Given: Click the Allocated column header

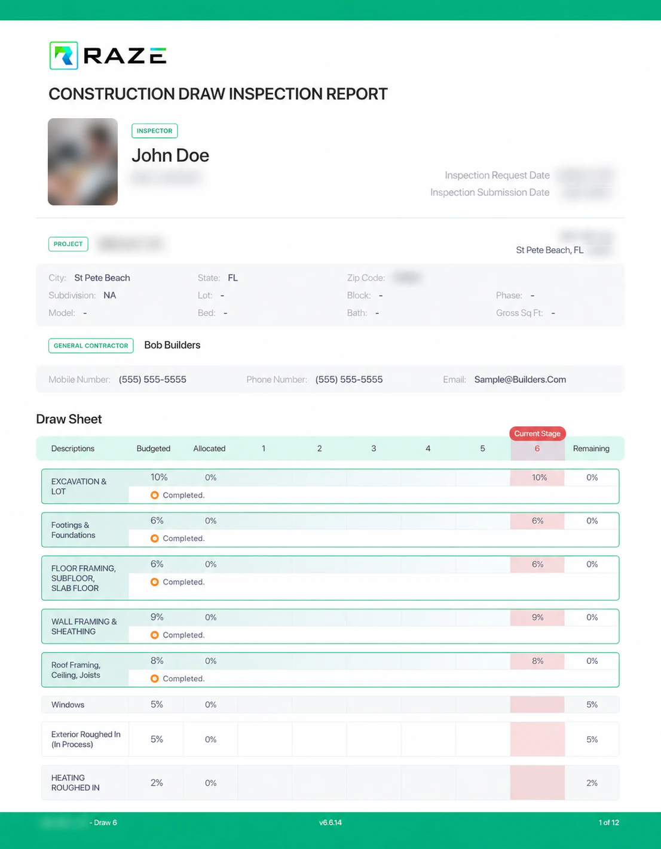Looking at the screenshot, I should pyautogui.click(x=209, y=448).
